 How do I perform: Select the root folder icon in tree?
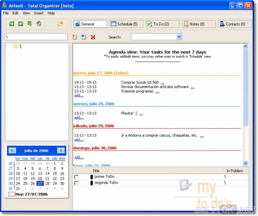coord(15,46)
